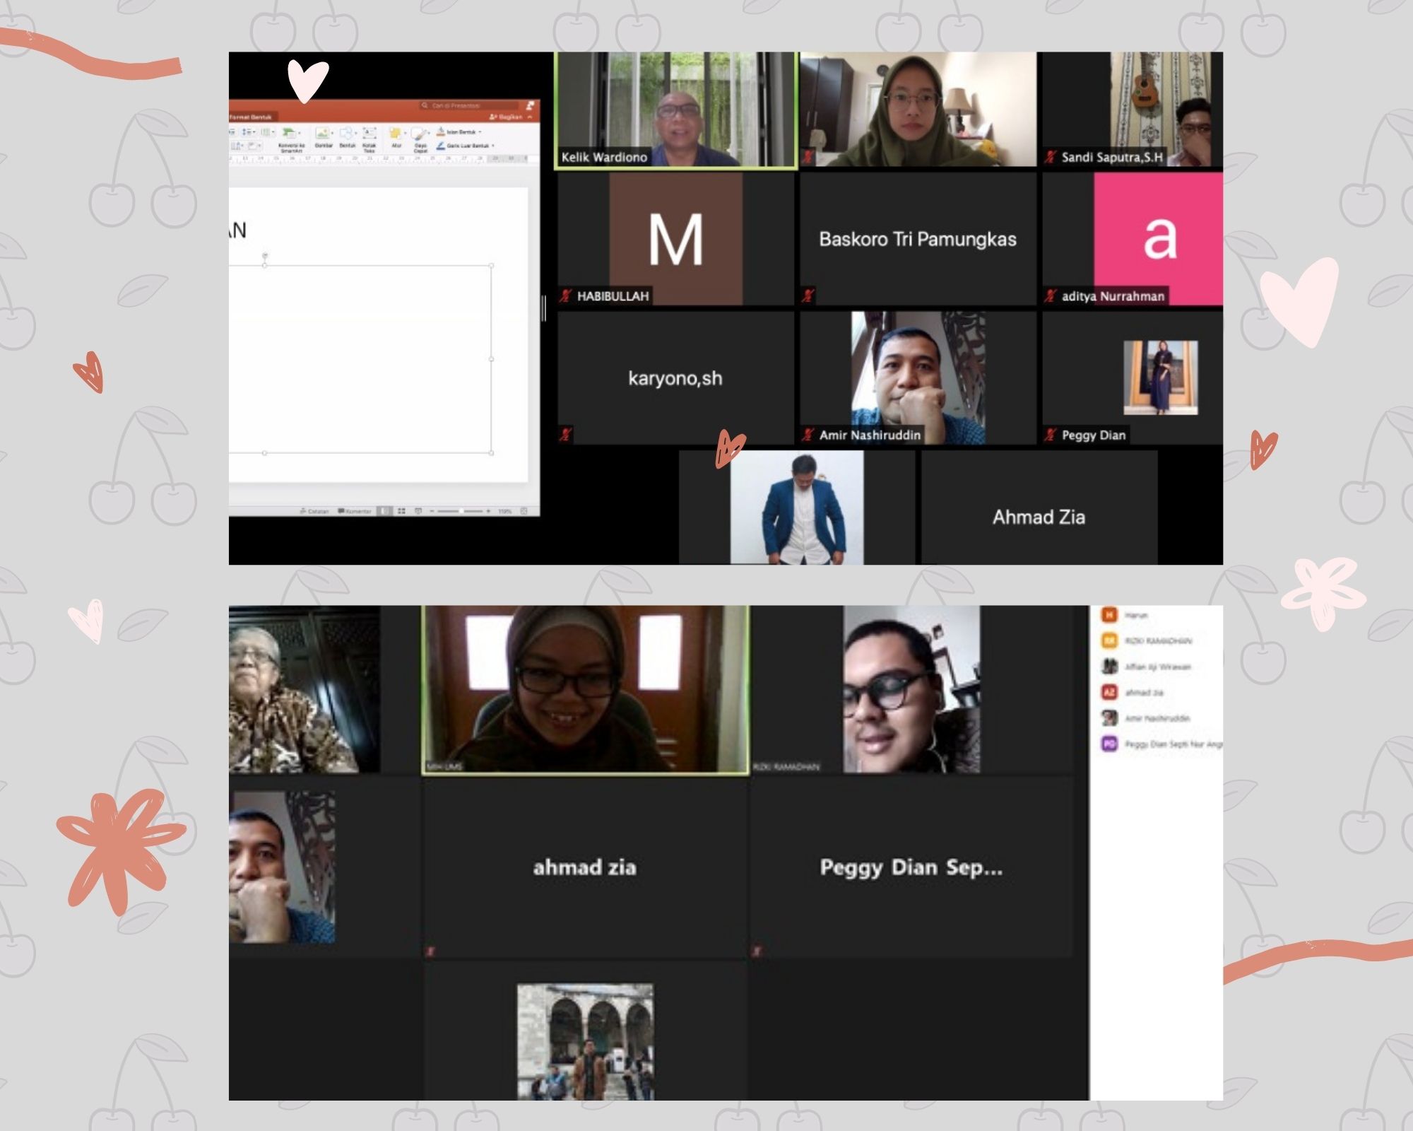Screen dimensions: 1413x1131
Task: Open the Isian Bentuk dropdown arrow
Action: pyautogui.click(x=480, y=131)
